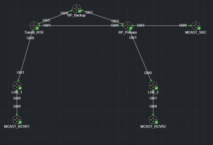Click the Transit_RTR router node icon
The height and width of the screenshot is (145, 213).
(x=34, y=26)
